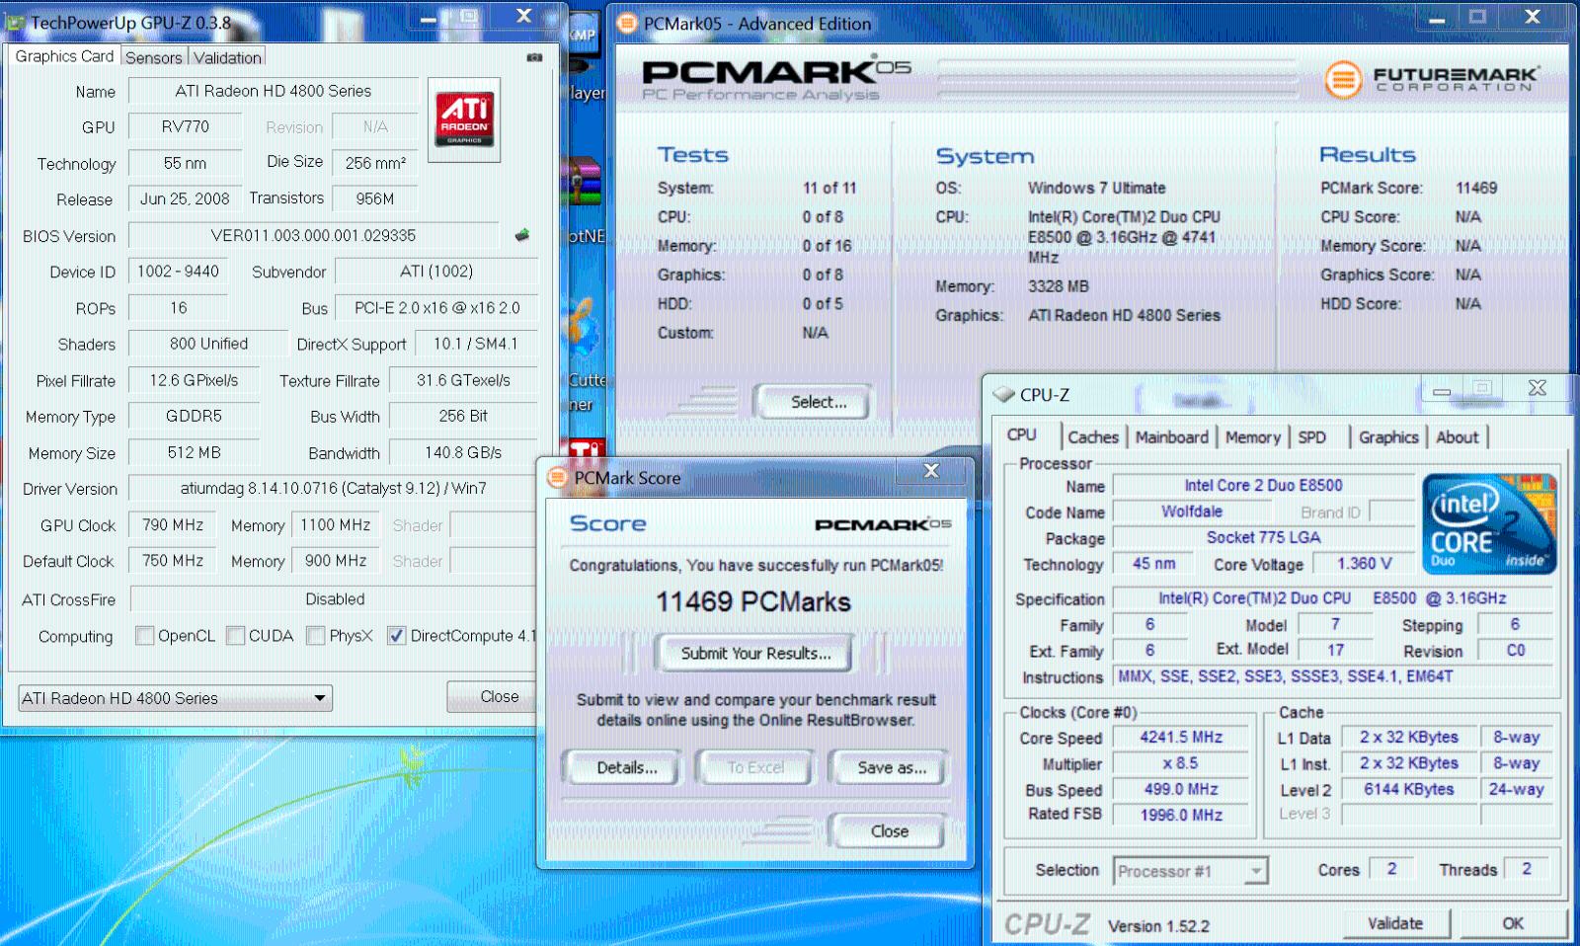Open the ATI Radeon HD 4800 Series dropdown
The width and height of the screenshot is (1580, 946).
175,698
